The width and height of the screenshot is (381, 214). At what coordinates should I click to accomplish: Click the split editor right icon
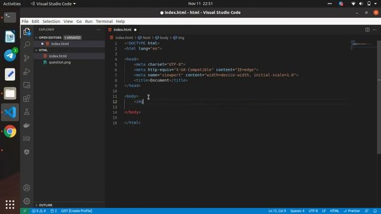[x=367, y=30]
